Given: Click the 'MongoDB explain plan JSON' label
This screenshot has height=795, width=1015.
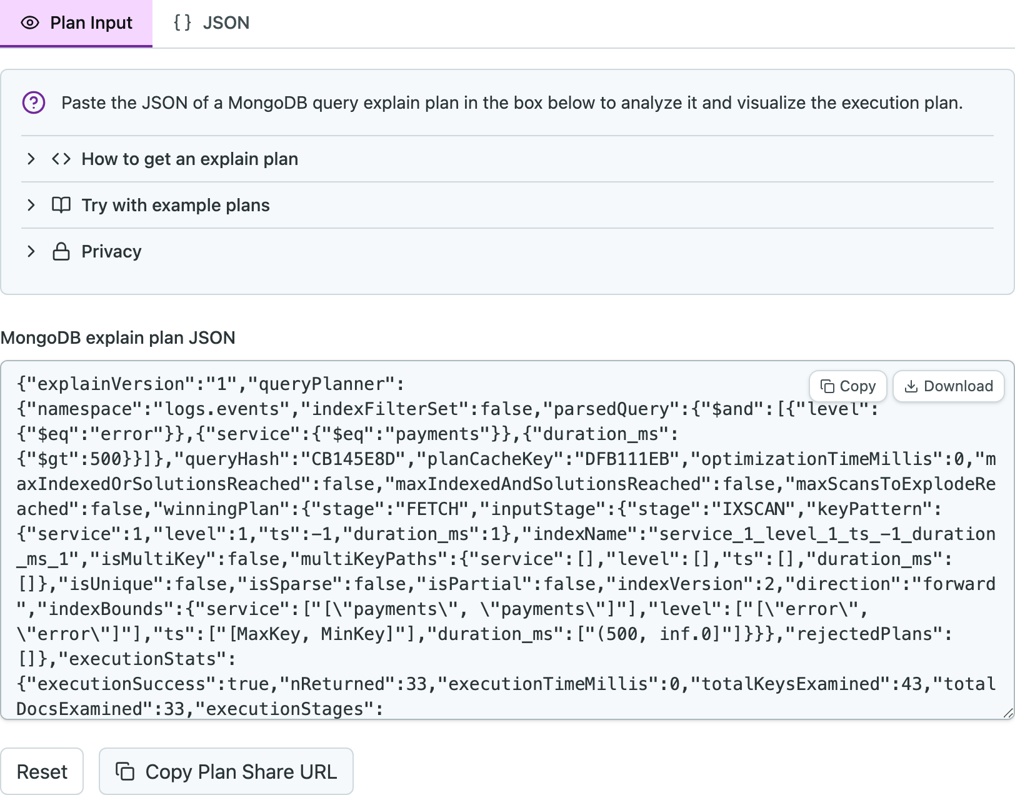Looking at the screenshot, I should [x=118, y=337].
